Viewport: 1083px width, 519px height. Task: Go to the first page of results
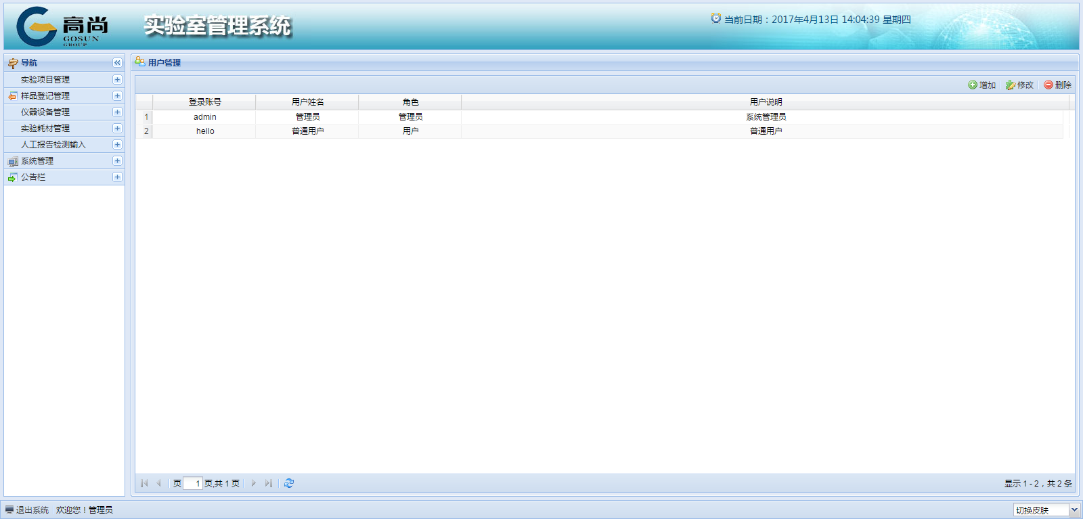pos(144,483)
